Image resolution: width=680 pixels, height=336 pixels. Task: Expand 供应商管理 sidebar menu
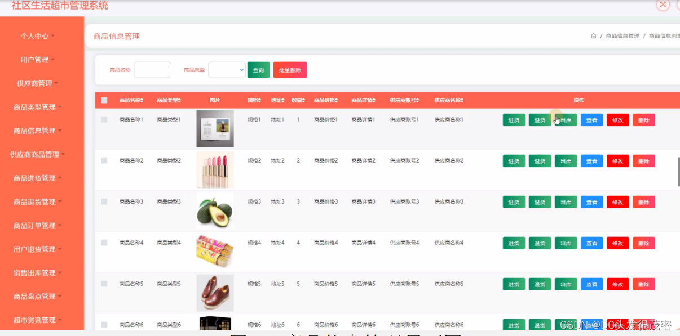(x=38, y=83)
